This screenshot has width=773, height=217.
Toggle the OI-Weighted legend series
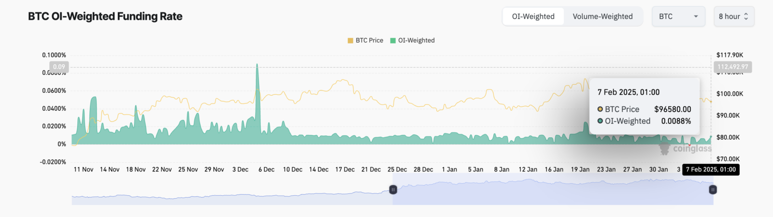tap(413, 41)
